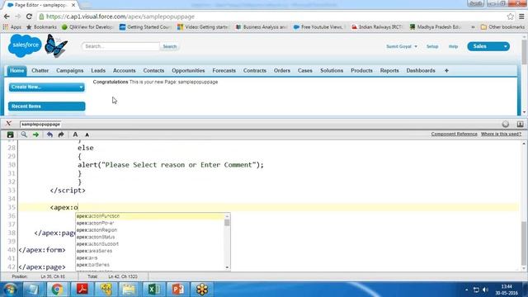Go to the Accounts tab
Viewport: 528px width, 297px height.
[x=125, y=71]
